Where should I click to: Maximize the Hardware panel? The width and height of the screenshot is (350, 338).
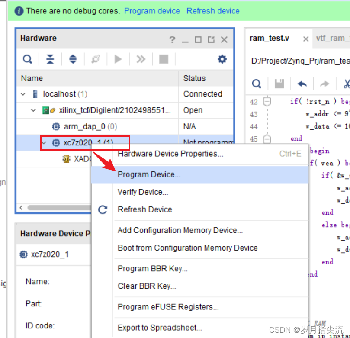pyautogui.click(x=198, y=39)
